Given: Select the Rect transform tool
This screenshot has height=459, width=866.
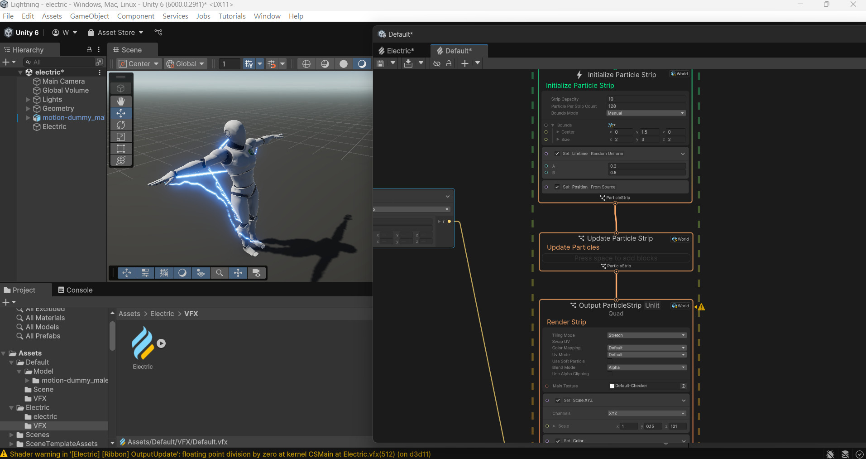Looking at the screenshot, I should (x=121, y=149).
